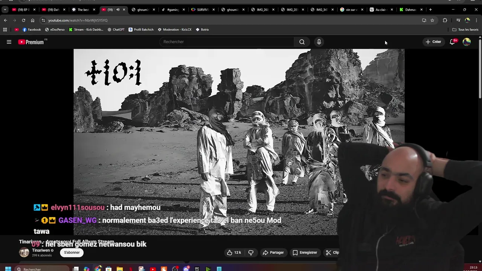Bookmark this page with star icon

432,20
